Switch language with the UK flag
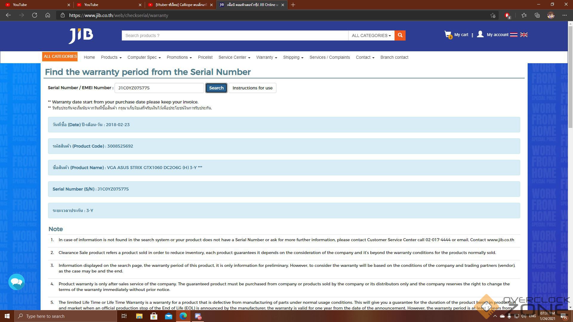Image resolution: width=573 pixels, height=322 pixels. 524,35
